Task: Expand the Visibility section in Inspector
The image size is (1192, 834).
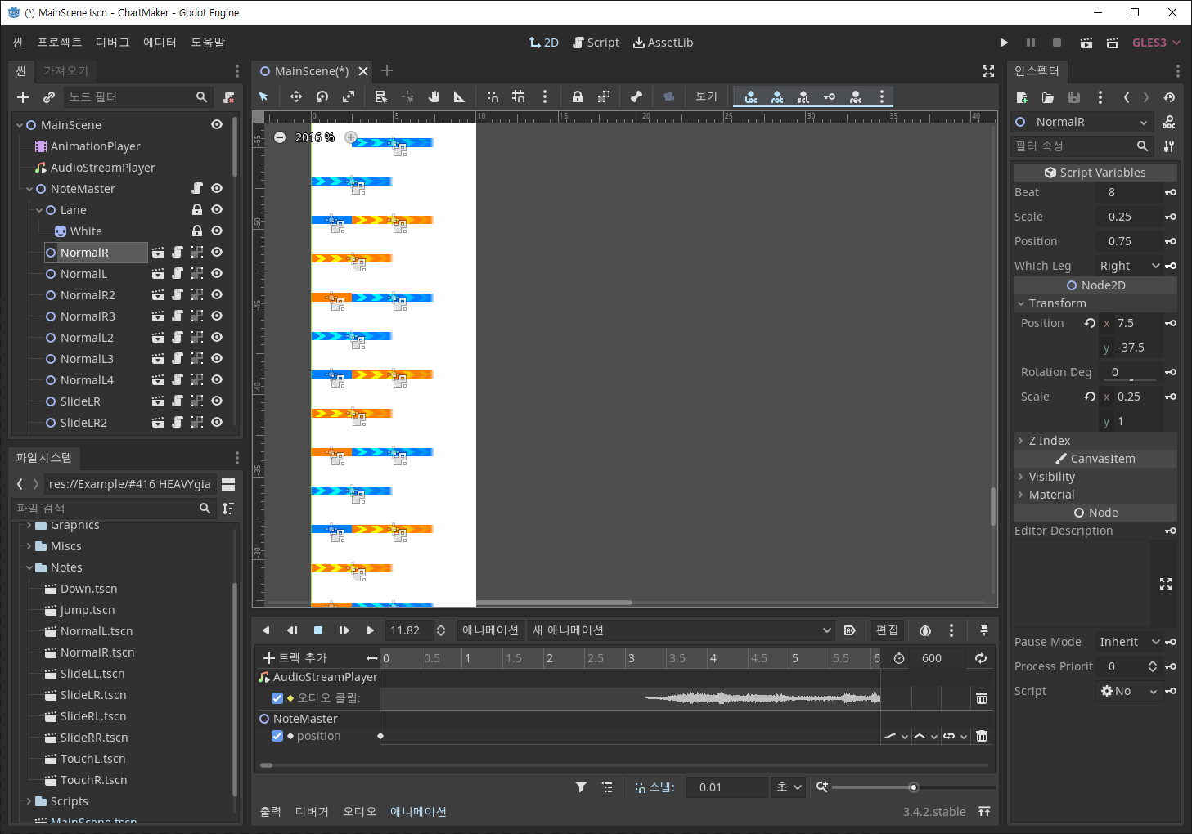Action: pos(1095,477)
